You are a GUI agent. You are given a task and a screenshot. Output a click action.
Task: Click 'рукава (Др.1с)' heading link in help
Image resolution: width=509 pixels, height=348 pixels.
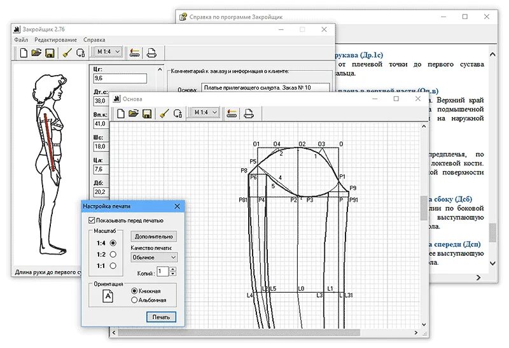(358, 55)
